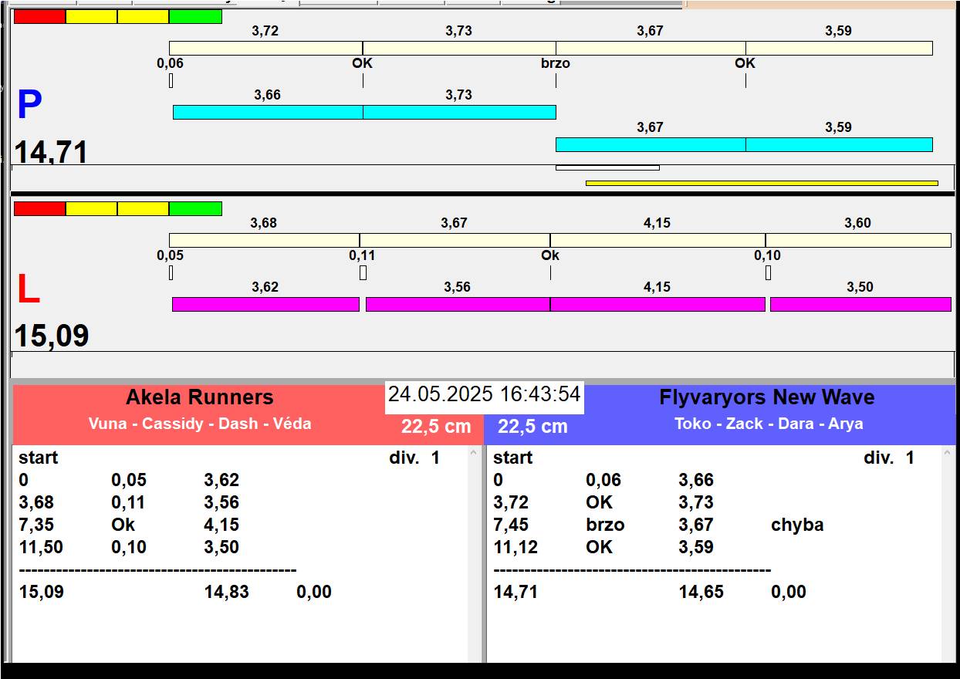This screenshot has width=960, height=679.
Task: Click the cyan bar labeled 3,66
Action: tap(267, 113)
